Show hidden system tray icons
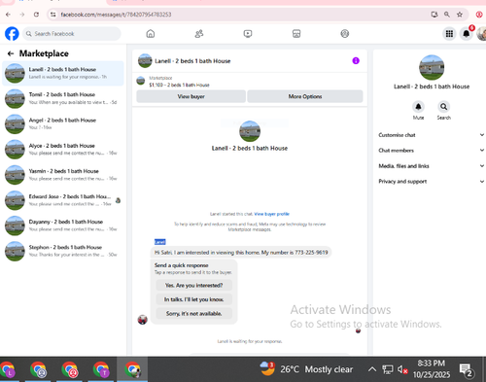This screenshot has width=486, height=382. coord(372,369)
